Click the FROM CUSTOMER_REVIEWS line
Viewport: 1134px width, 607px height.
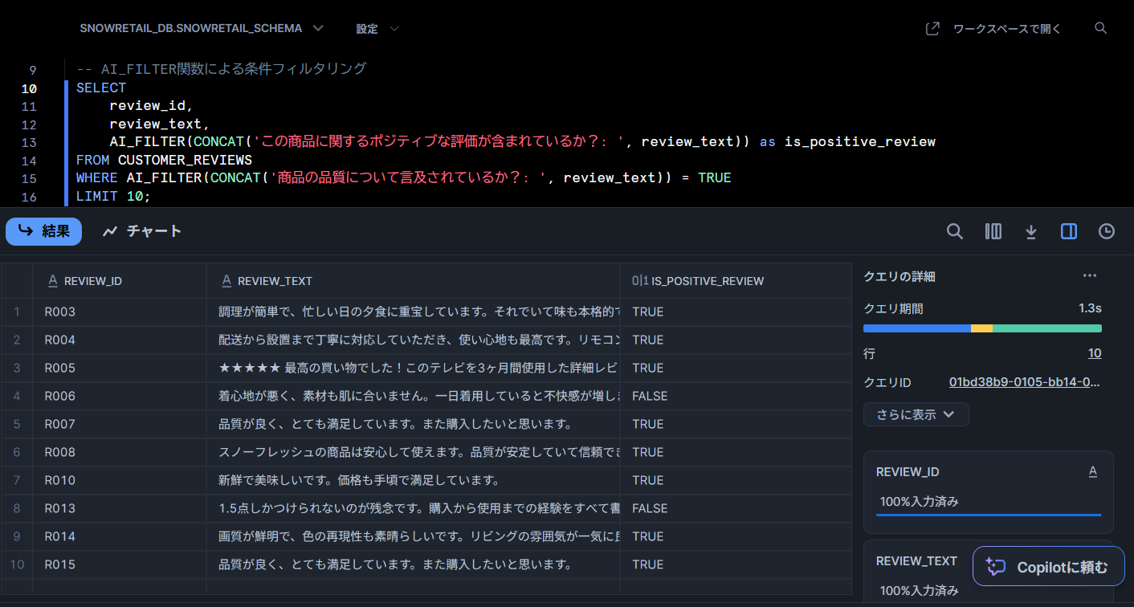click(x=164, y=160)
